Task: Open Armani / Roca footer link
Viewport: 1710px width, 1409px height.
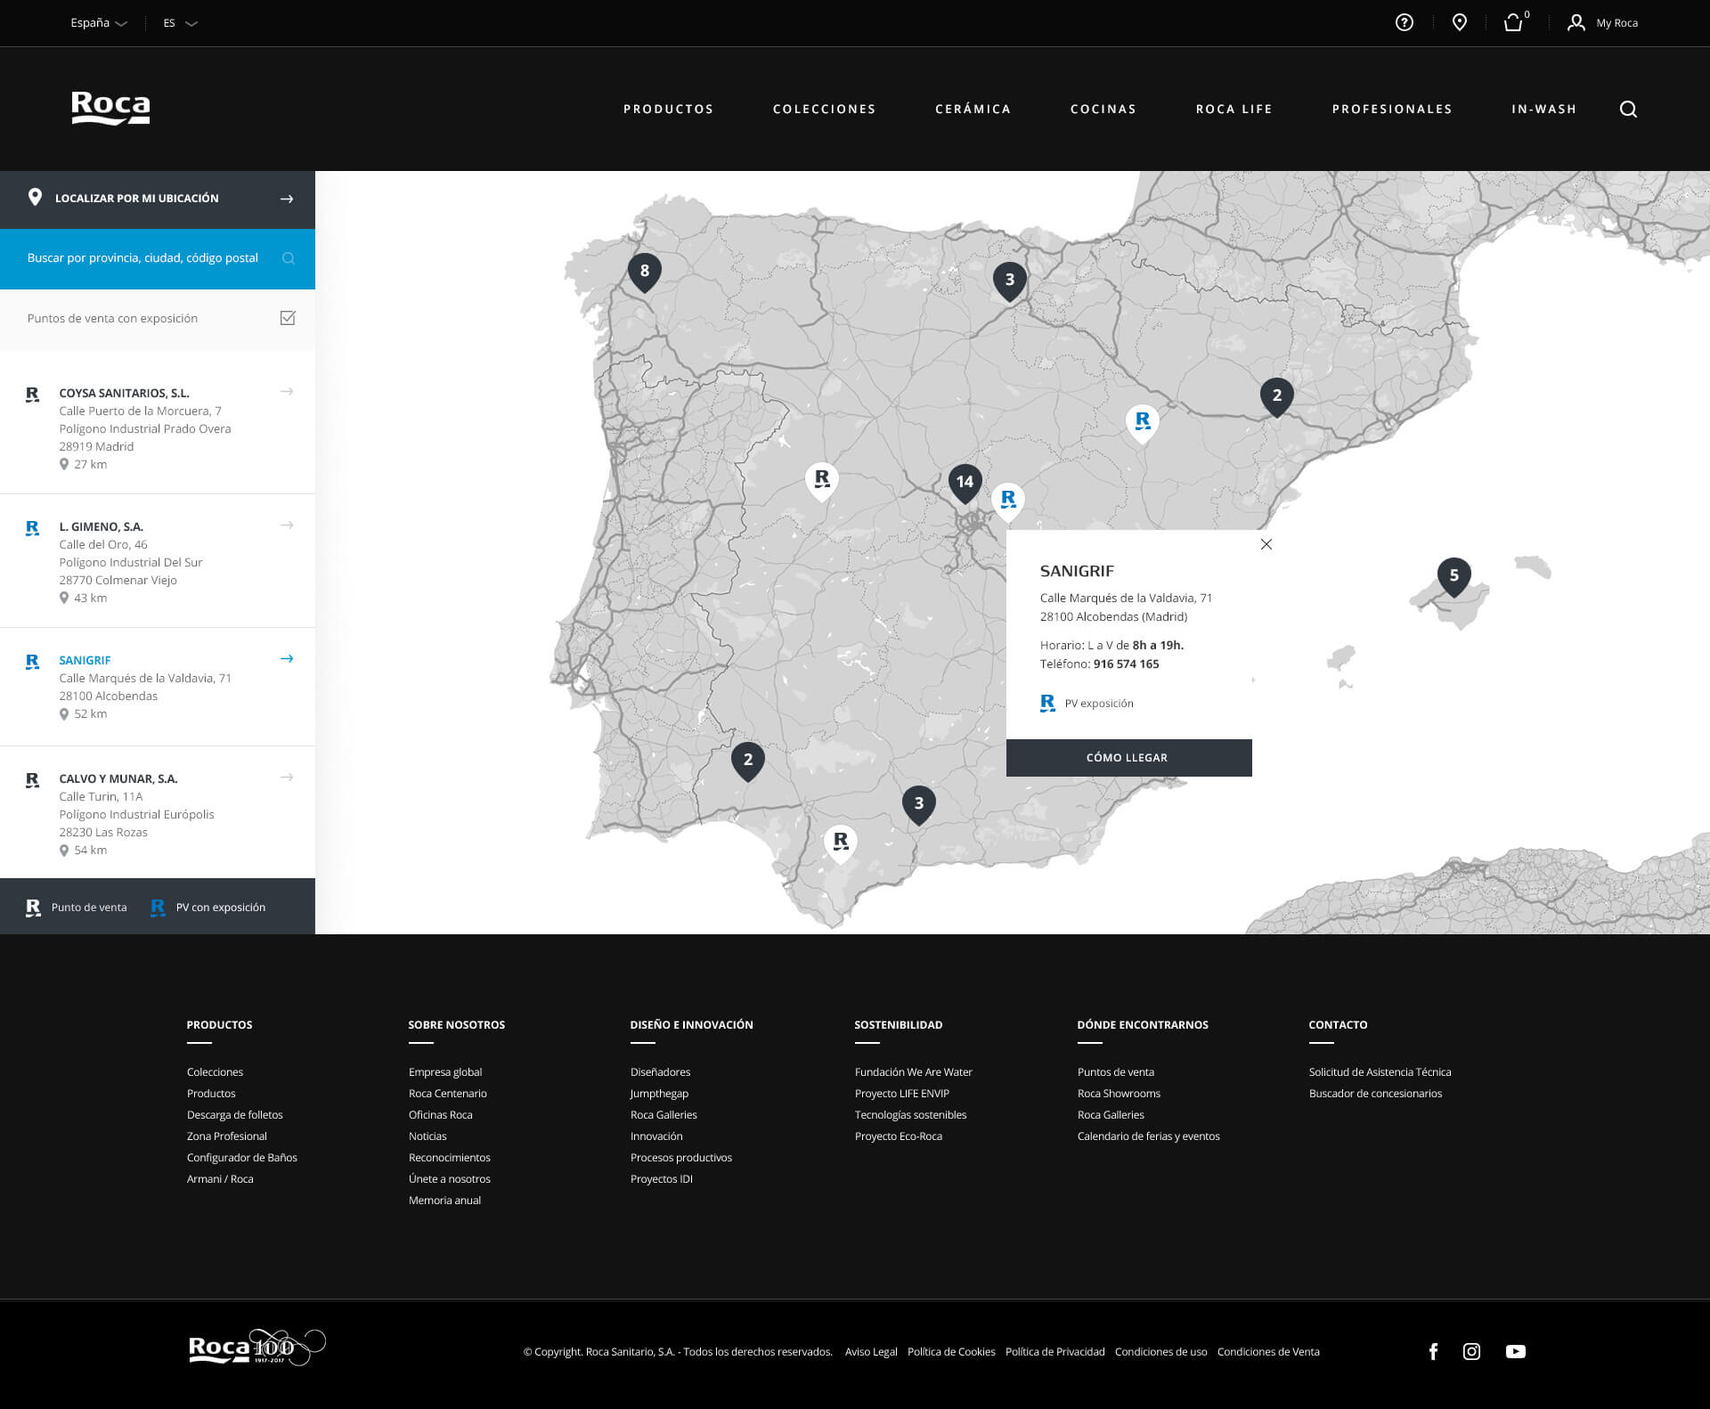Action: (220, 1179)
